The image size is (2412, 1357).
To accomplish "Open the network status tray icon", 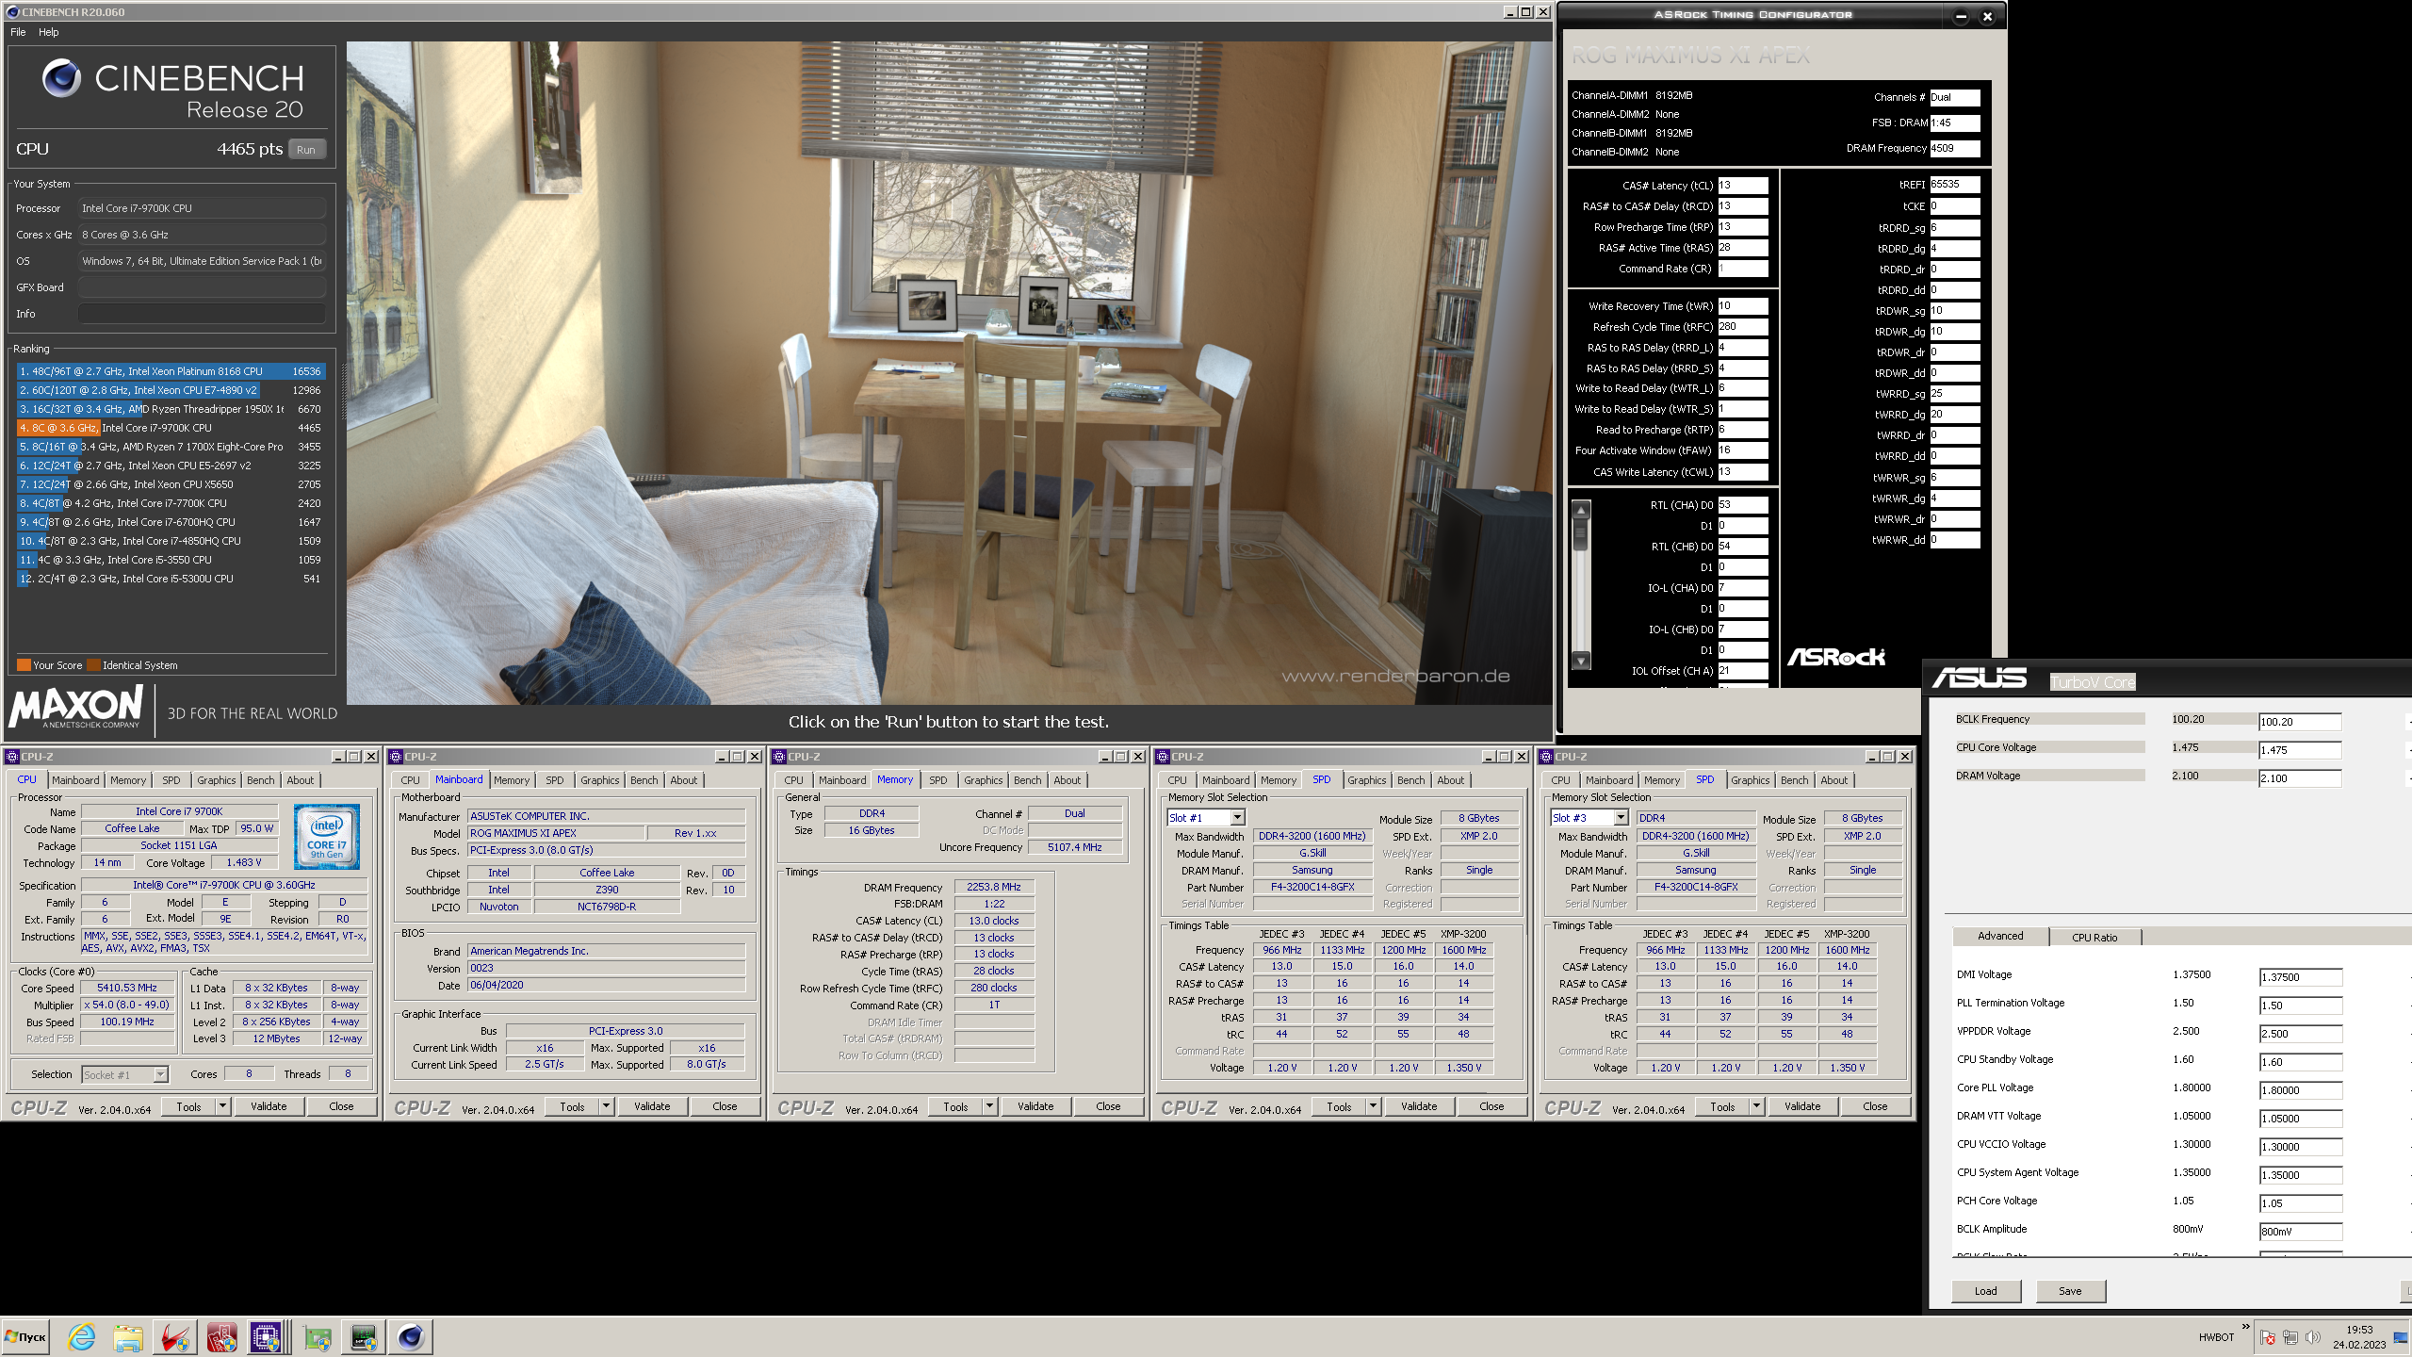I will 2290,1338.
